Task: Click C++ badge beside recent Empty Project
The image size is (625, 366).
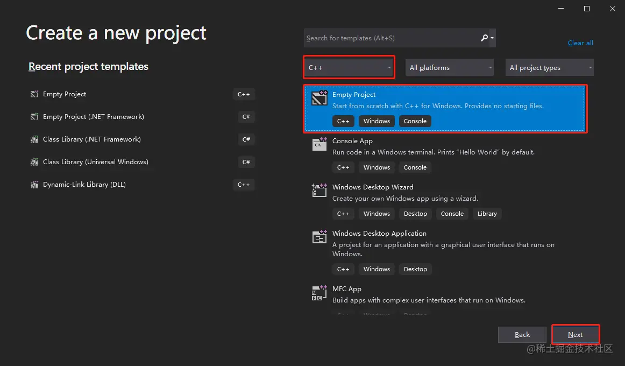Action: (x=244, y=94)
